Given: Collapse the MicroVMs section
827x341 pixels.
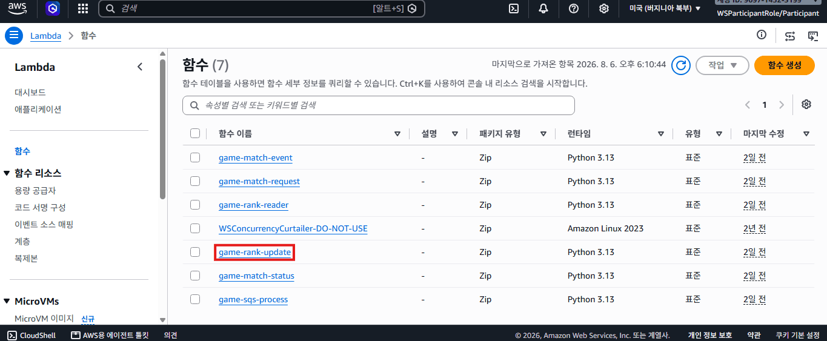Looking at the screenshot, I should point(7,301).
